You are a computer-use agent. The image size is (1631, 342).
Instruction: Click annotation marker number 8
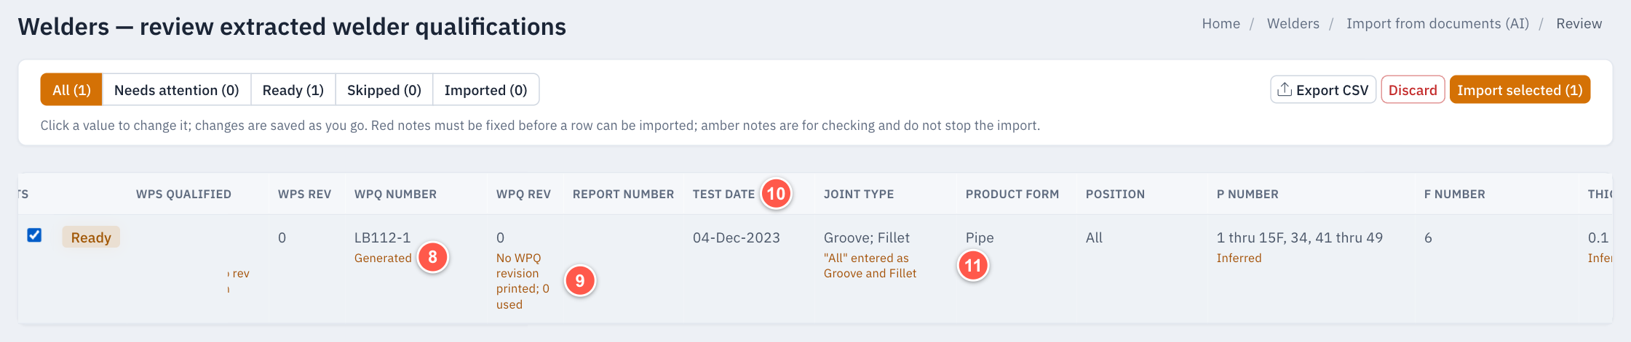[x=433, y=257]
